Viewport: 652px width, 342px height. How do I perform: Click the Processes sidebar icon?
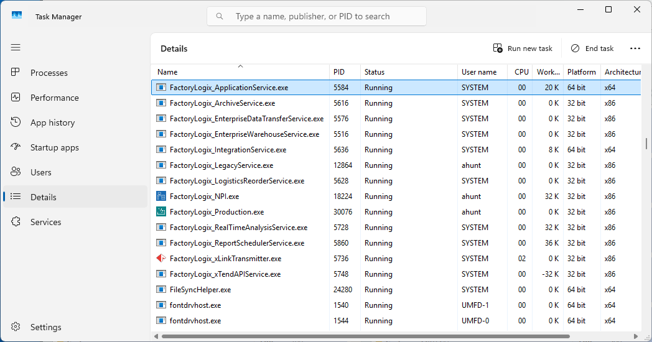16,72
